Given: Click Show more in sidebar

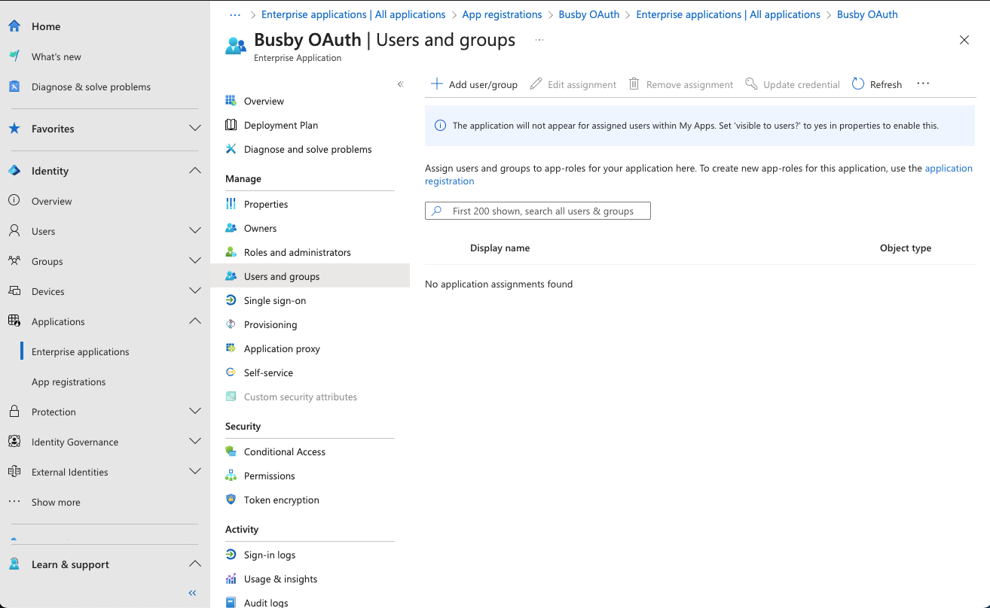Looking at the screenshot, I should [x=56, y=502].
